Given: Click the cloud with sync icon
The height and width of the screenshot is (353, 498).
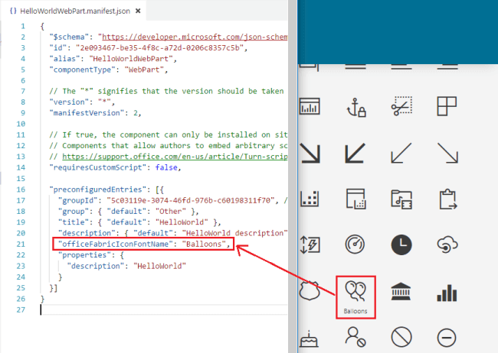Looking at the screenshot, I should pos(447,245).
